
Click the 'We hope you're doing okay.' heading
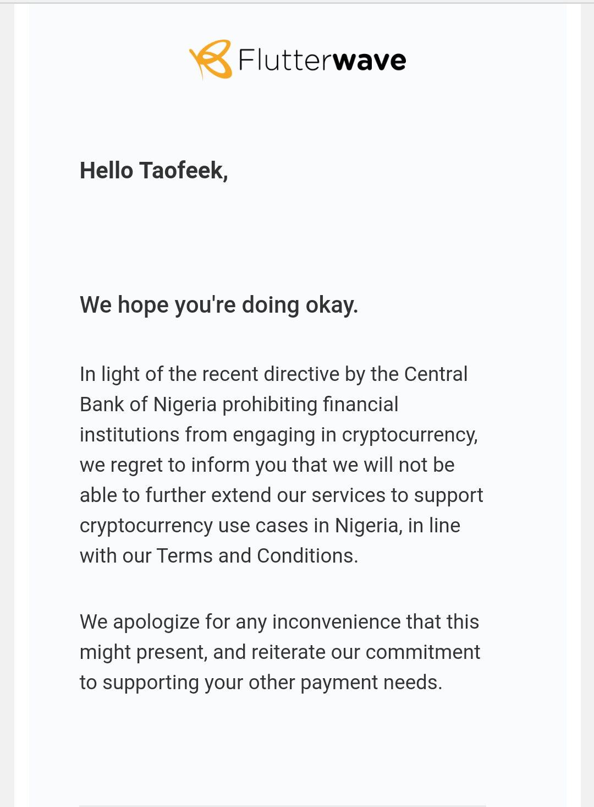pos(219,305)
